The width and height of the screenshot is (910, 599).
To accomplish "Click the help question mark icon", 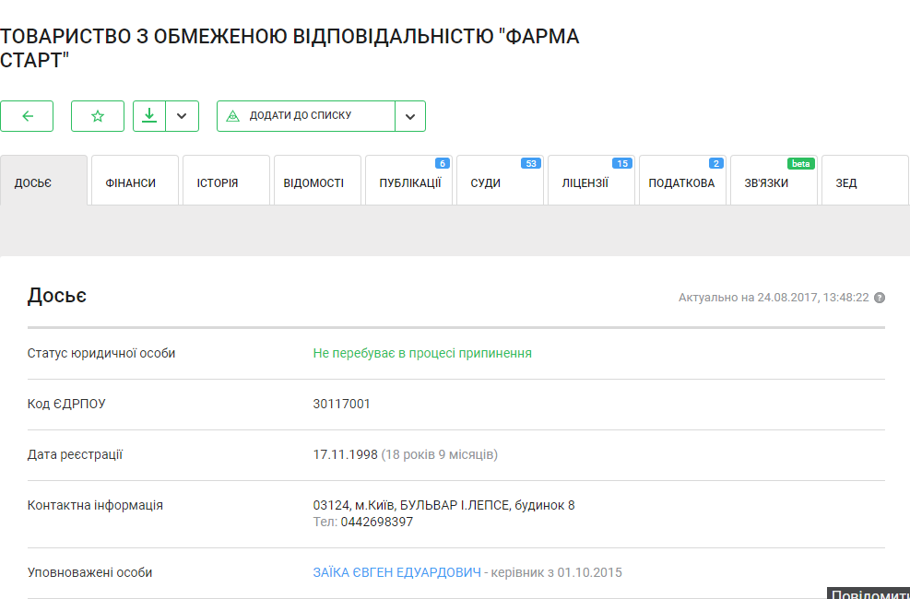I will pyautogui.click(x=880, y=298).
